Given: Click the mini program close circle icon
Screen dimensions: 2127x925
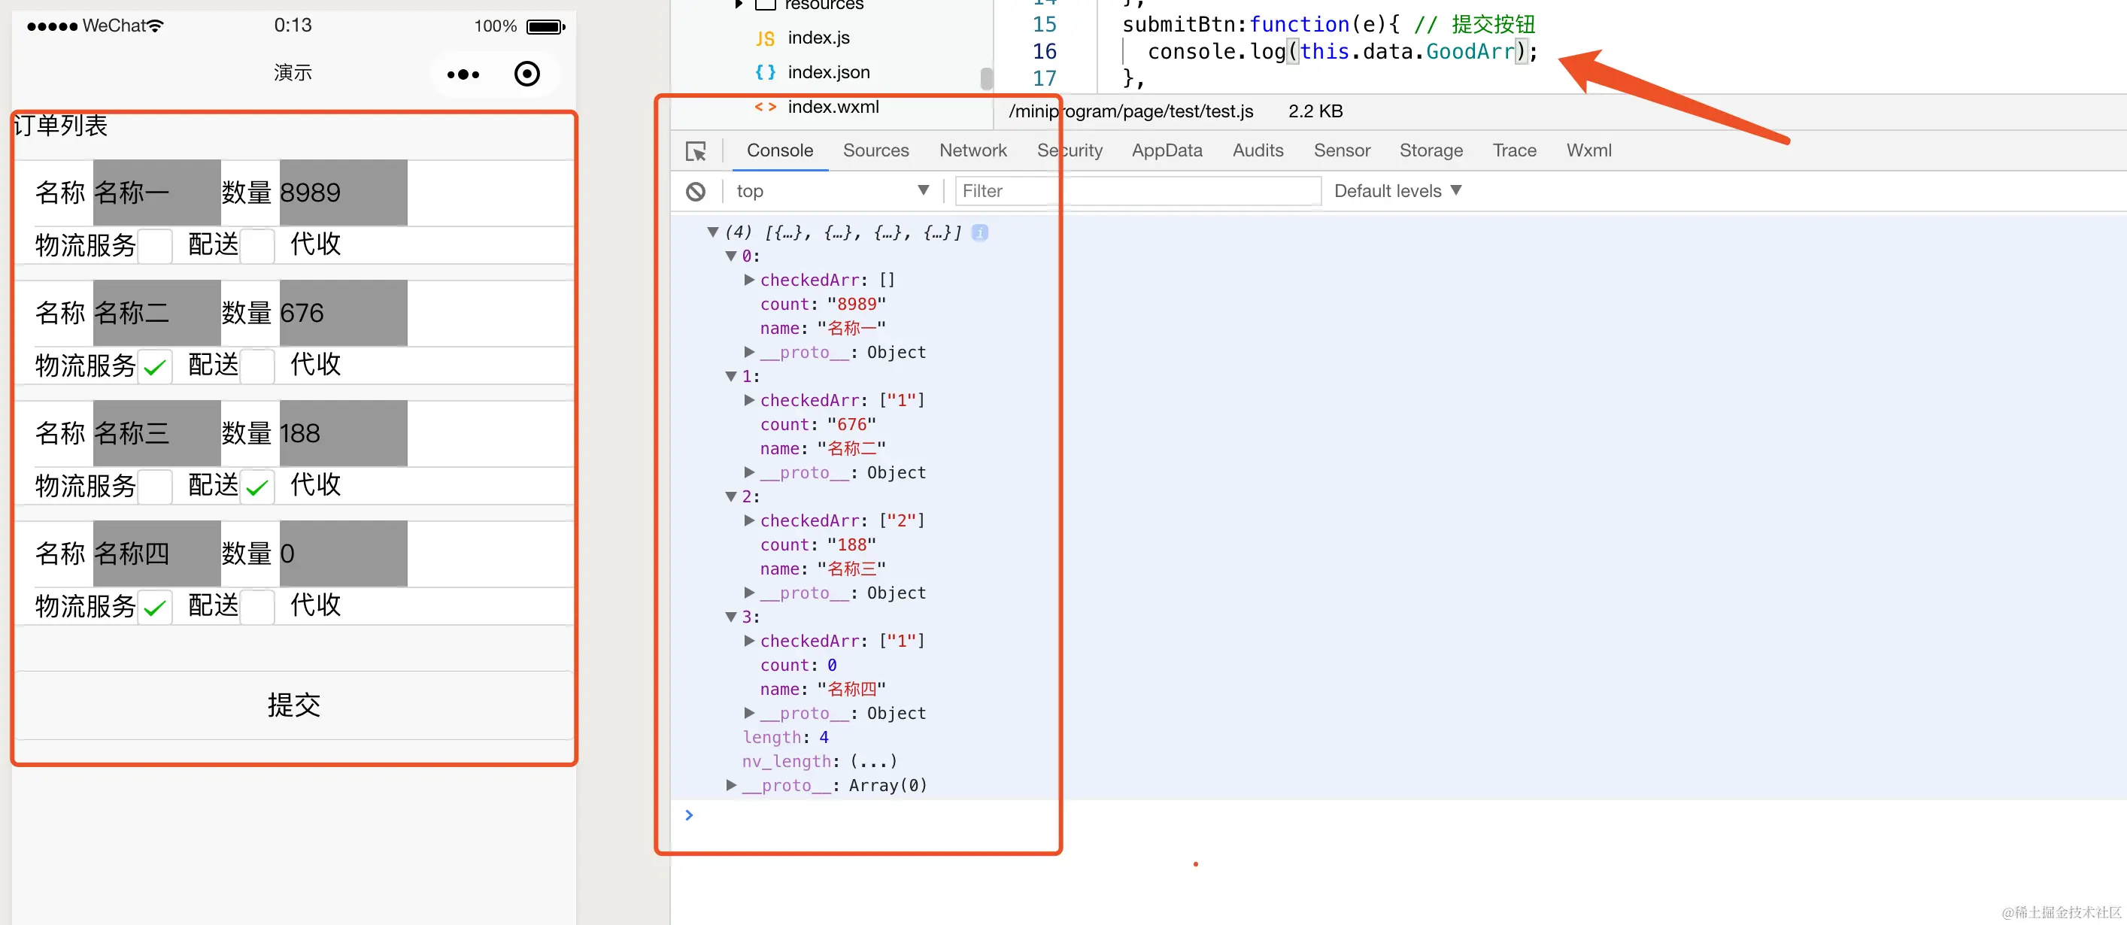Looking at the screenshot, I should coord(526,74).
